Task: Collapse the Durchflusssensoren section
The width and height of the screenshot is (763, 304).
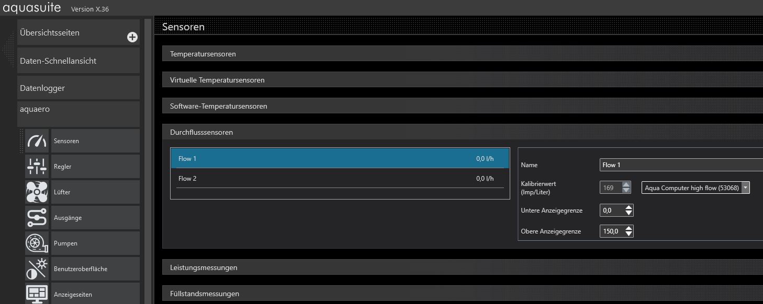Action: pos(201,132)
